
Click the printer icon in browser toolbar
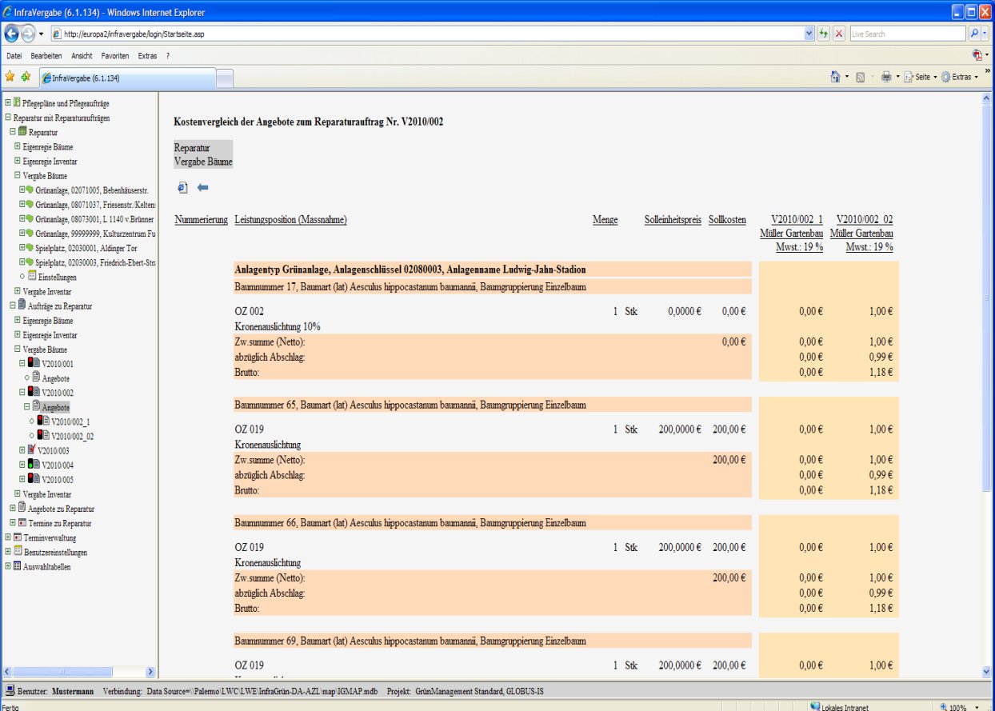(885, 77)
